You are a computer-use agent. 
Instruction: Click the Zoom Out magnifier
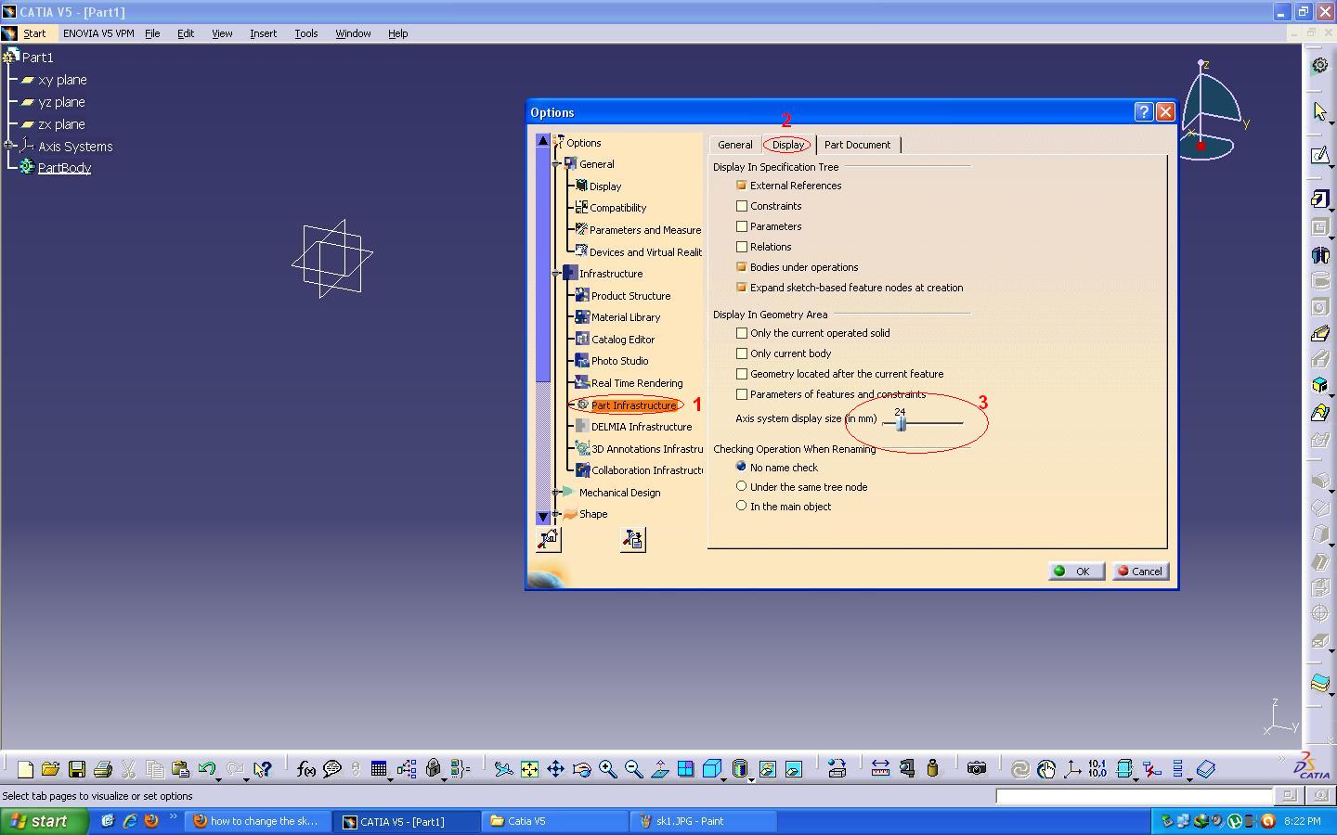pos(633,768)
